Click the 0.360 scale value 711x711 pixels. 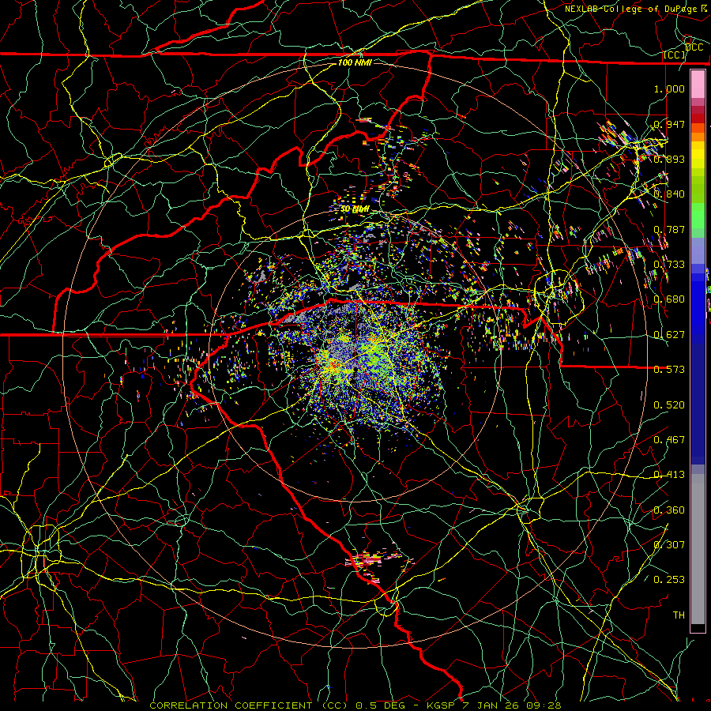pyautogui.click(x=669, y=510)
